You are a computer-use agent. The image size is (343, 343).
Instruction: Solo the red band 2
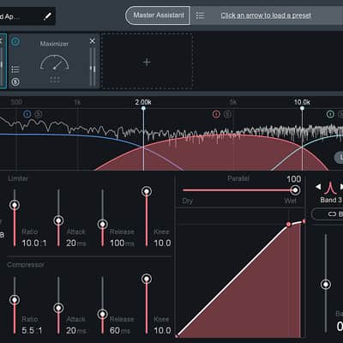pyautogui.click(x=227, y=114)
